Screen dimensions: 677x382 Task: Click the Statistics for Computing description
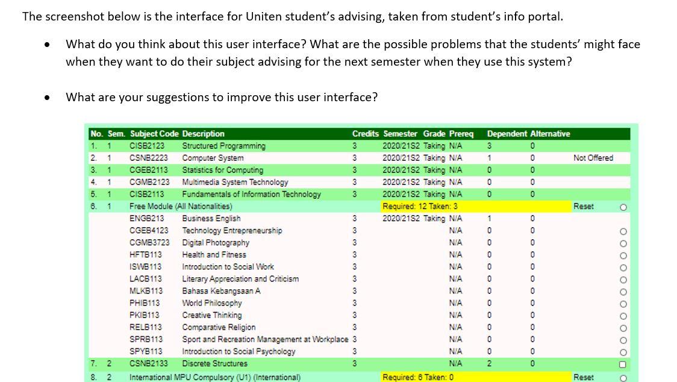coord(222,170)
